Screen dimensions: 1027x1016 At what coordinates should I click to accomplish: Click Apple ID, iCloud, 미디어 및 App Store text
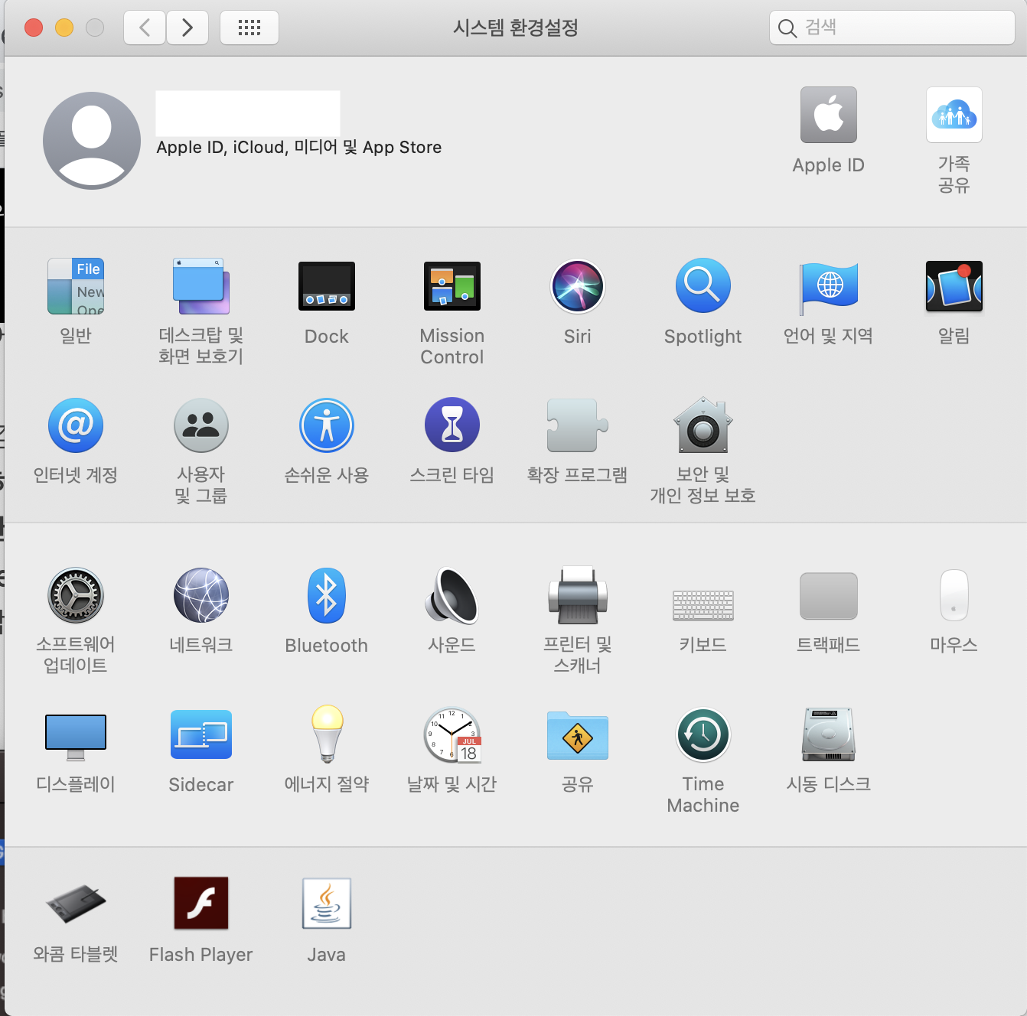pyautogui.click(x=299, y=147)
